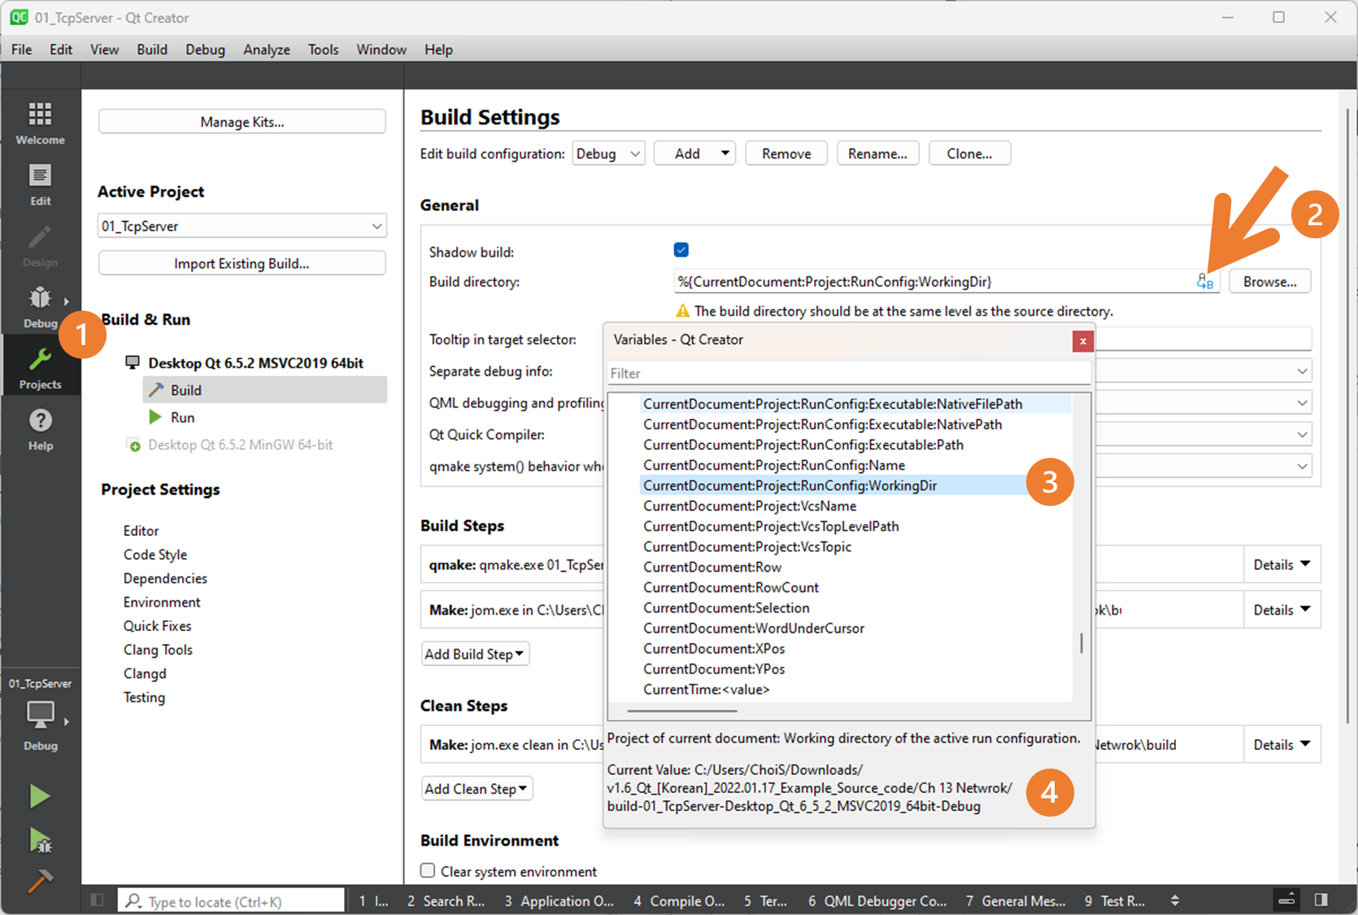Expand Details for jom.exe Make build step

coord(1282,610)
